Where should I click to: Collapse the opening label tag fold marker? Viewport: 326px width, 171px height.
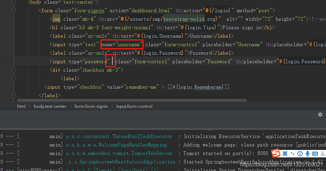14,79
